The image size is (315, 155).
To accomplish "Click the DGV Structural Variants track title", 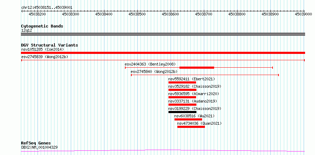I will pyautogui.click(x=50, y=45).
